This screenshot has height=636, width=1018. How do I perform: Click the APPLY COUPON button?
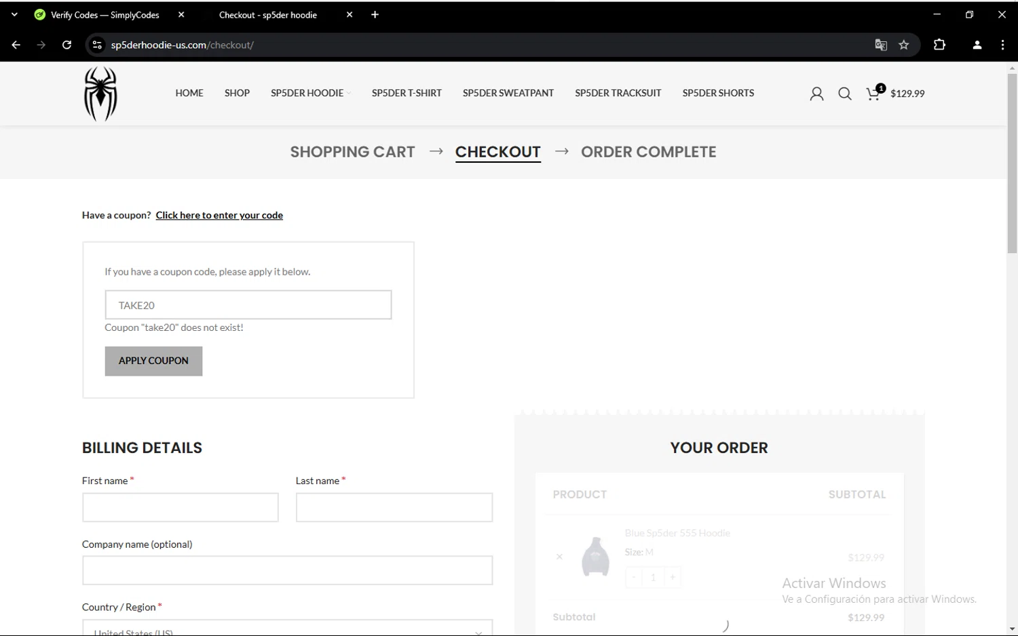pyautogui.click(x=153, y=361)
